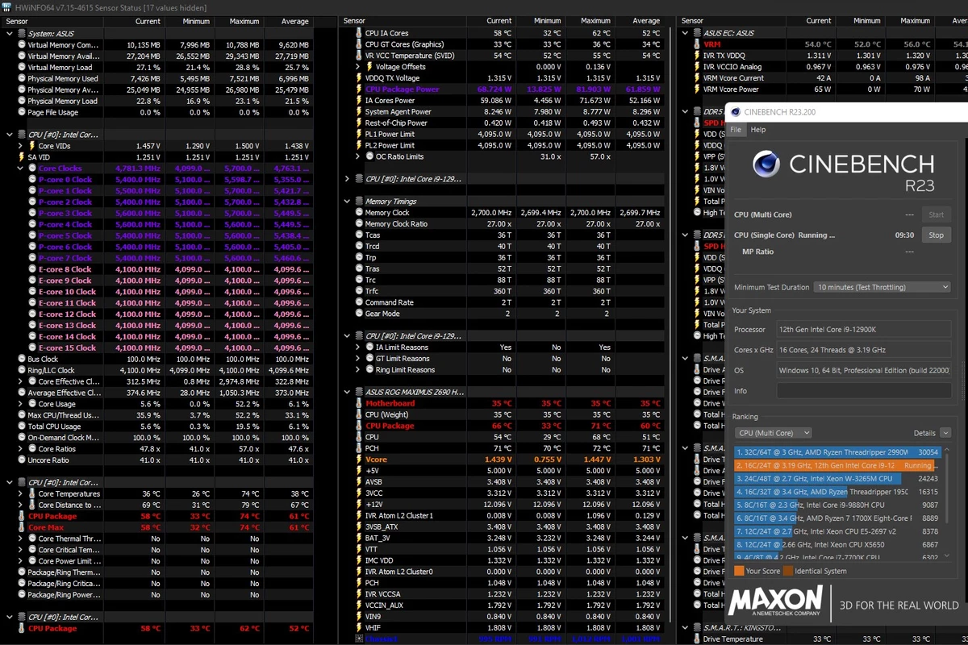Click the thermometer icon beside Motherboard temperature
Image resolution: width=968 pixels, height=645 pixels.
[x=358, y=403]
